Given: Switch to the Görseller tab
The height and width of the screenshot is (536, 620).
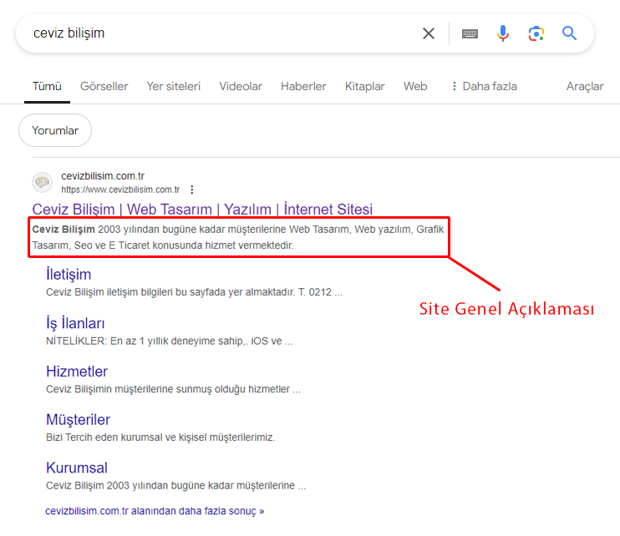Looking at the screenshot, I should pos(104,87).
